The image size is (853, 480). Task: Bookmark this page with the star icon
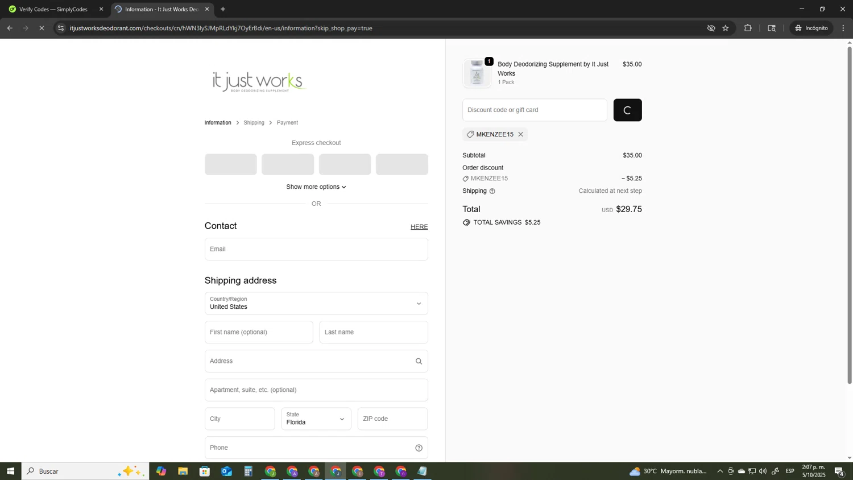tap(726, 28)
